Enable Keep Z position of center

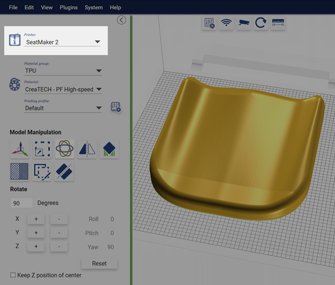click(13, 275)
